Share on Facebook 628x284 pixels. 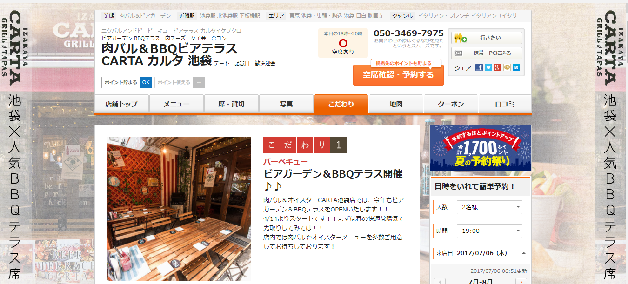pos(479,67)
